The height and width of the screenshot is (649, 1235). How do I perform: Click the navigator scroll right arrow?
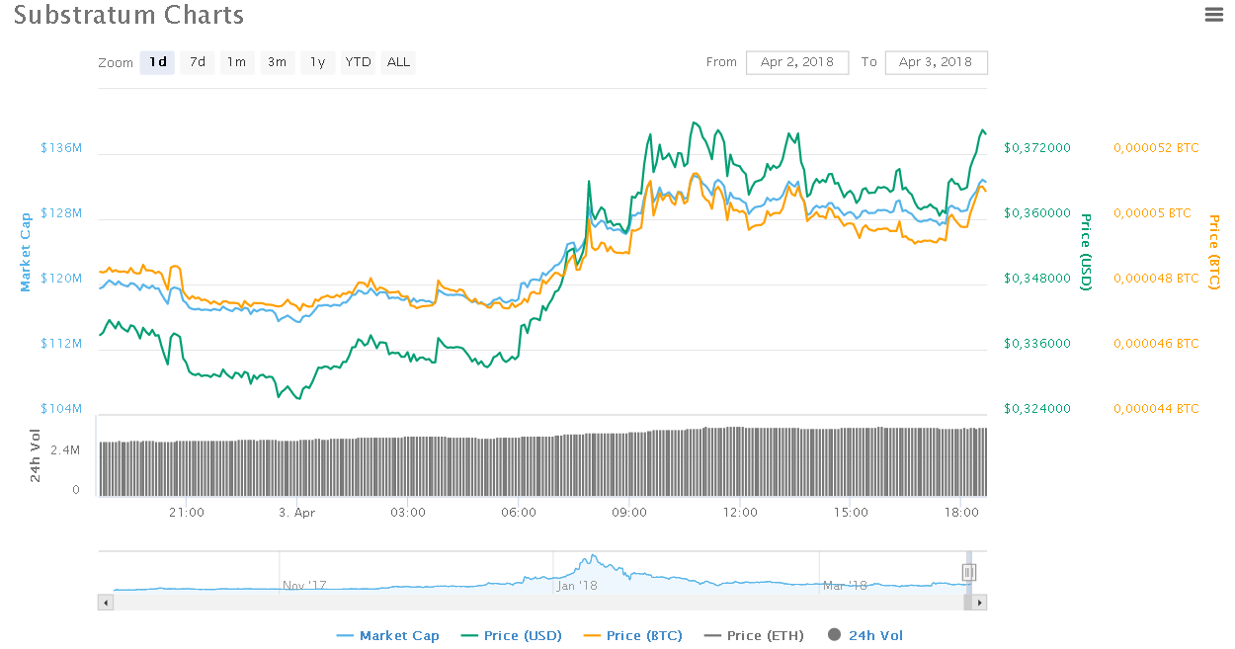pyautogui.click(x=980, y=602)
